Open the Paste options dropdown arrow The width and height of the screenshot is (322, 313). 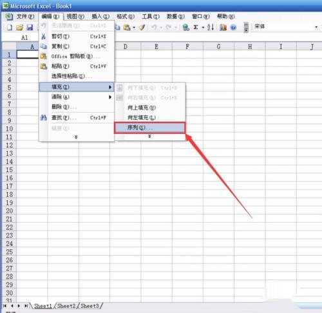pyautogui.click(x=134, y=28)
